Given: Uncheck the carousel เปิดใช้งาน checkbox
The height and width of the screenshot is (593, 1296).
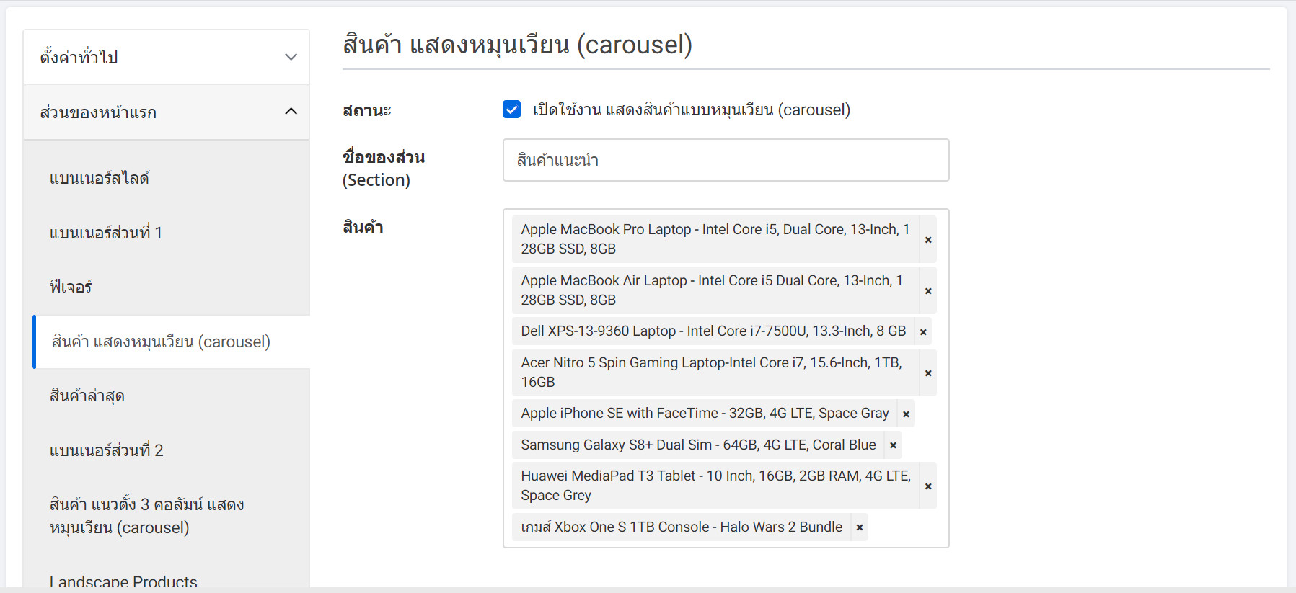Looking at the screenshot, I should point(511,110).
